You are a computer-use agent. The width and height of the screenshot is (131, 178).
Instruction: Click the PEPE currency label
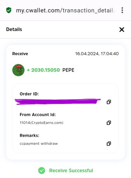(x=68, y=70)
